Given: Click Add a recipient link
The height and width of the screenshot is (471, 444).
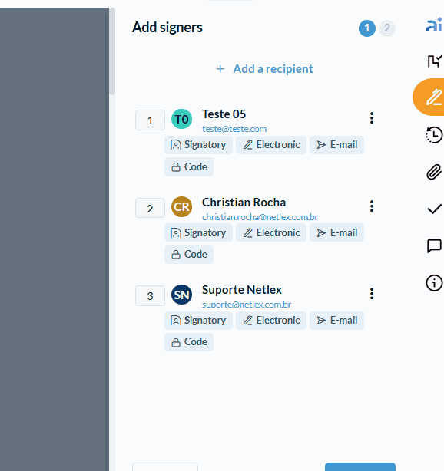Looking at the screenshot, I should click(264, 69).
